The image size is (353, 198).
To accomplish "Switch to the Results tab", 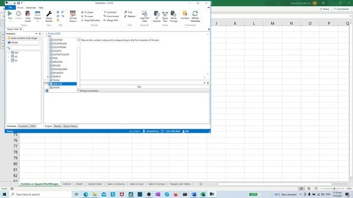I will pos(57,126).
